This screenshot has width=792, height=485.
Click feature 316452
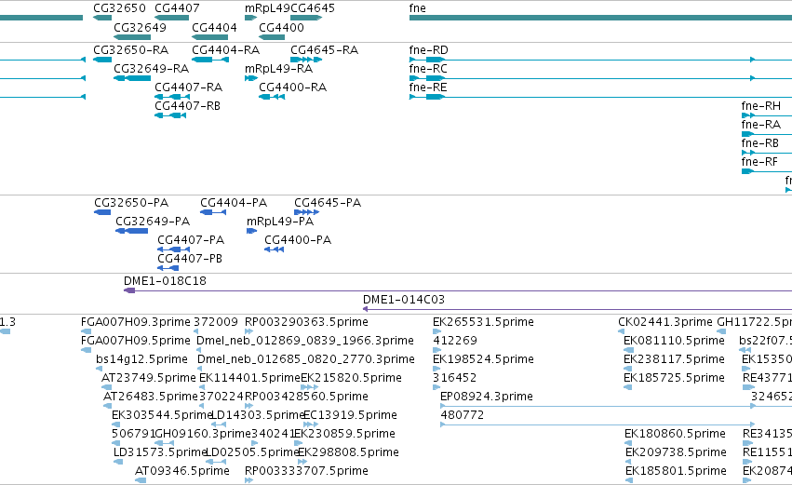(x=454, y=378)
